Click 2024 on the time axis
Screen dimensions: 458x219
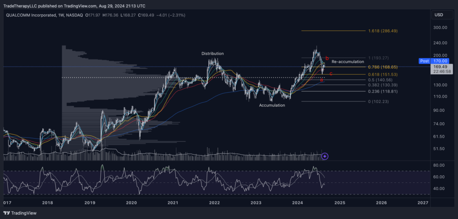pyautogui.click(x=297, y=202)
